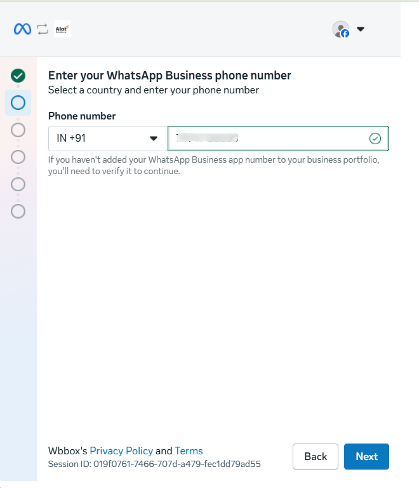Click the 'Phone number' field label
The height and width of the screenshot is (488, 419).
(82, 116)
